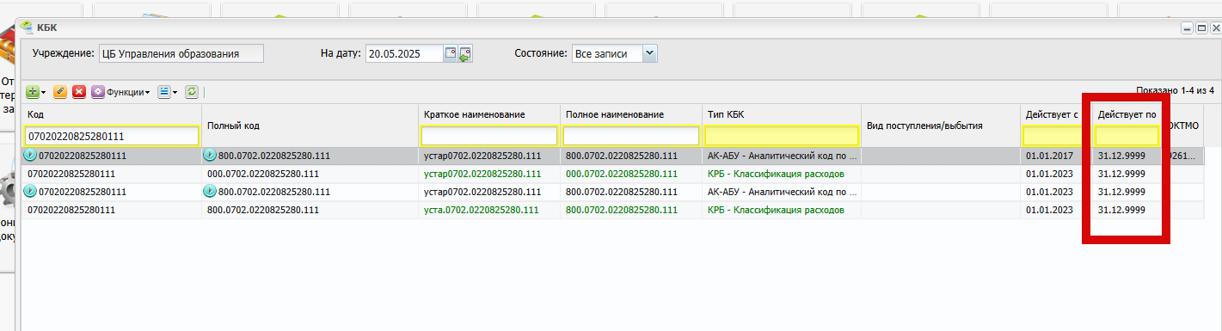The image size is (1222, 331).
Task: Click the КБК window title icon
Action: point(27,27)
